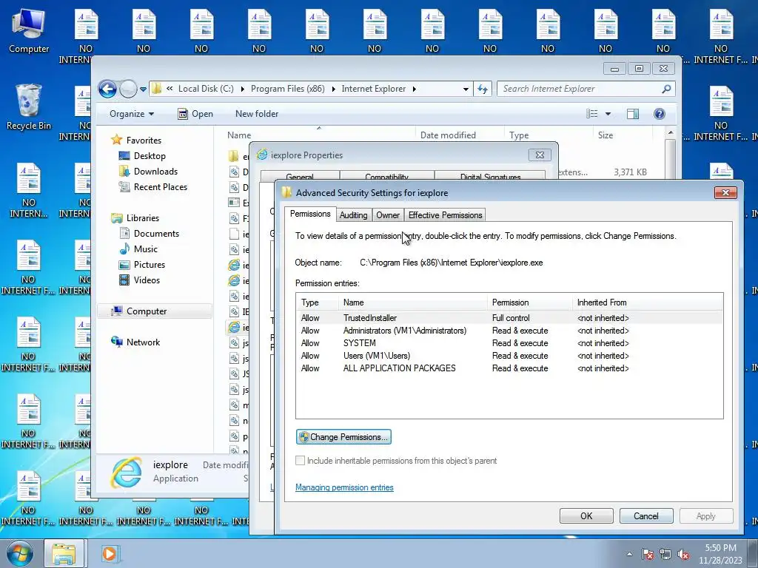Select the Administrators (VM1\Administrators) entry

509,331
